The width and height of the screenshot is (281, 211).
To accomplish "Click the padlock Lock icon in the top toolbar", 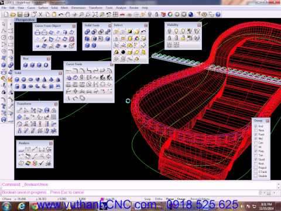I will click(156, 15).
